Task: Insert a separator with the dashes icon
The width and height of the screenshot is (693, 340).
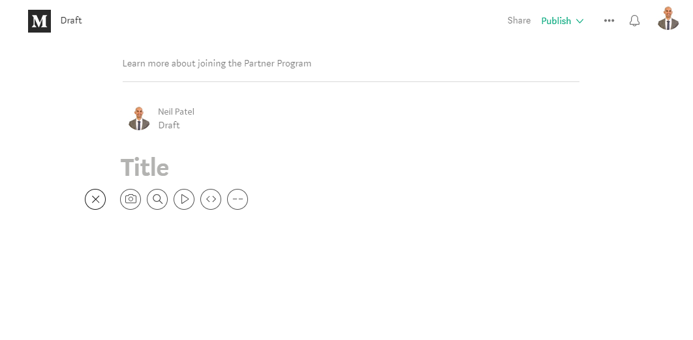Action: point(238,199)
